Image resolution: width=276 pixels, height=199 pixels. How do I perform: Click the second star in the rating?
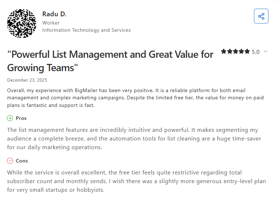coord(229,52)
